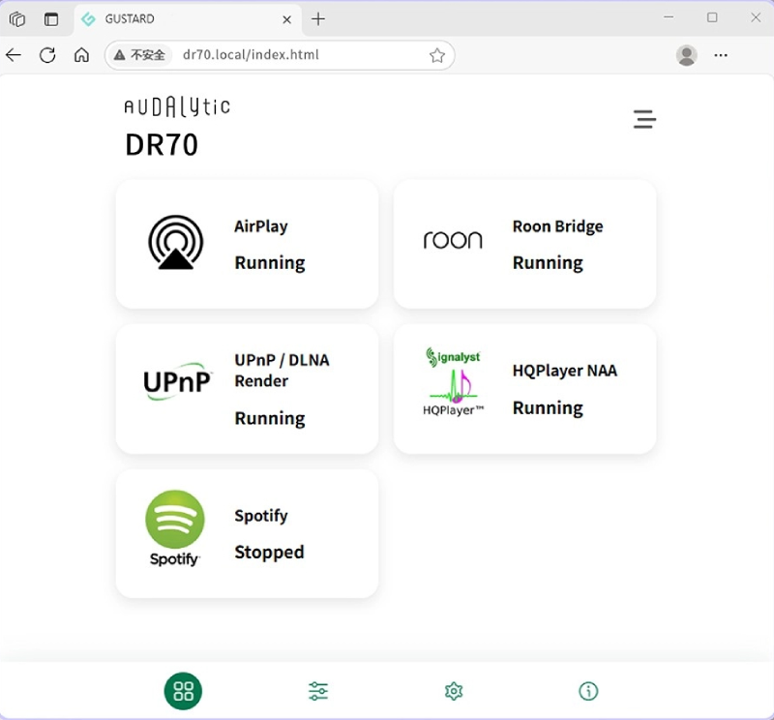Screen dimensions: 774x720
Task: Close the GUSTARD tab
Action: (x=286, y=19)
